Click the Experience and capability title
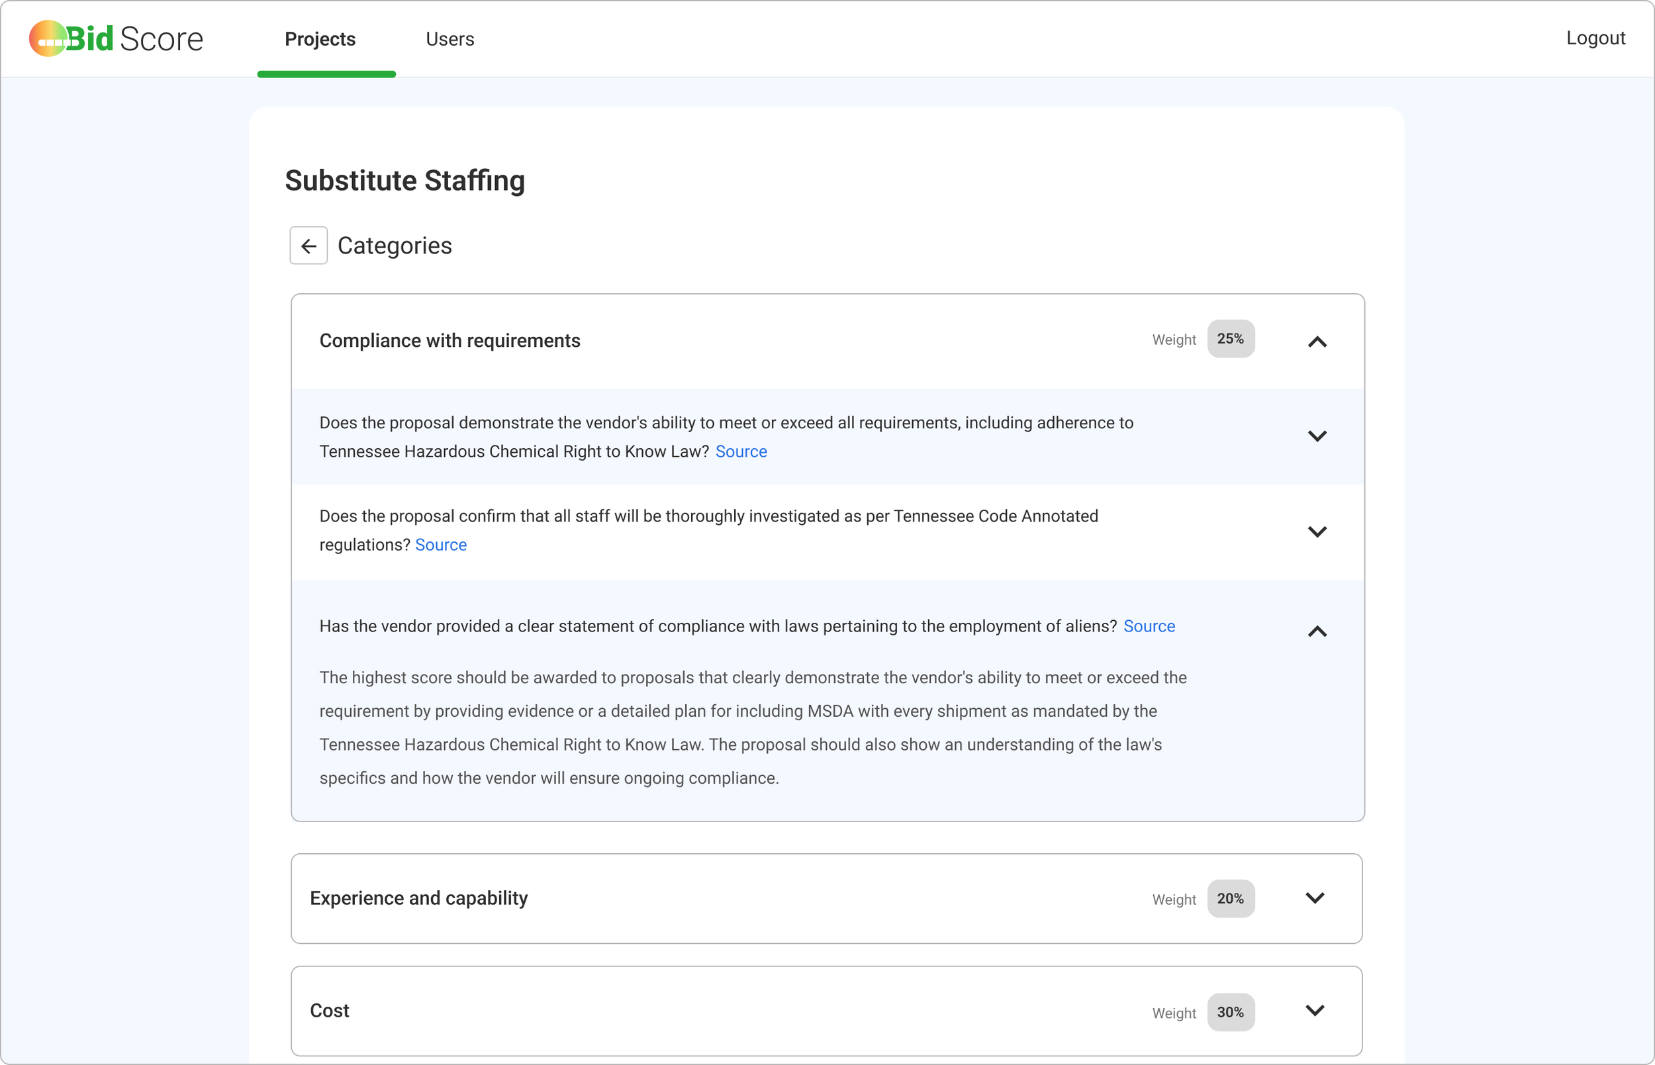The width and height of the screenshot is (1655, 1065). (418, 898)
